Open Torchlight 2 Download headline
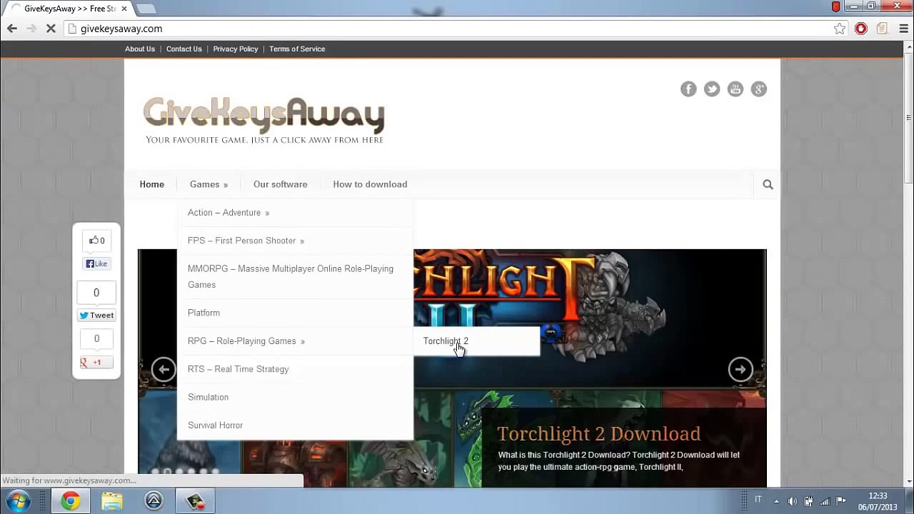The image size is (914, 514). (598, 434)
